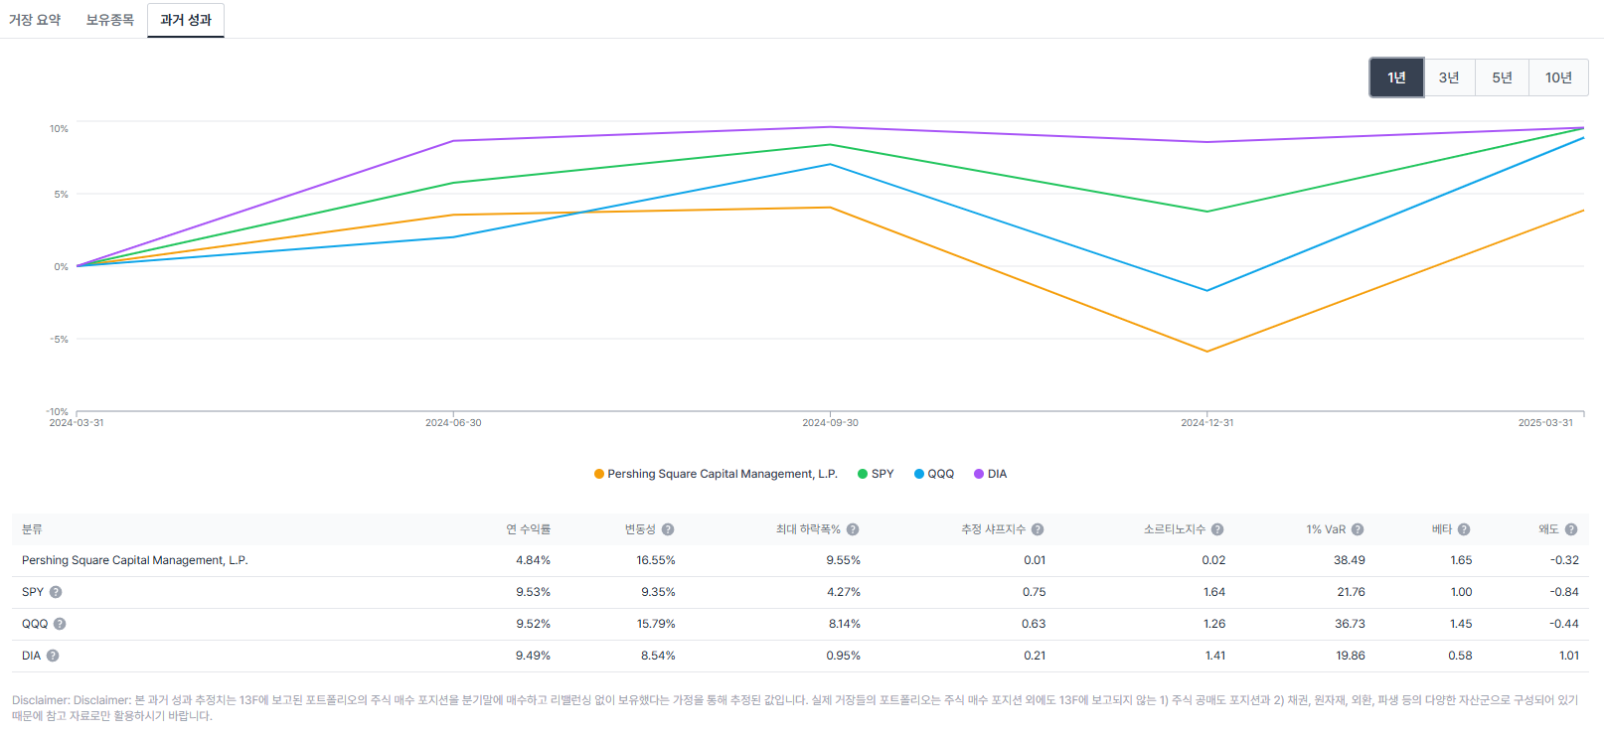Click the help icon next to 최대 하락폭%

pyautogui.click(x=853, y=529)
